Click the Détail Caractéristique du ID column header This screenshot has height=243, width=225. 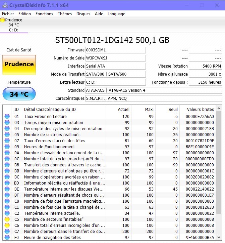[x=64, y=110]
